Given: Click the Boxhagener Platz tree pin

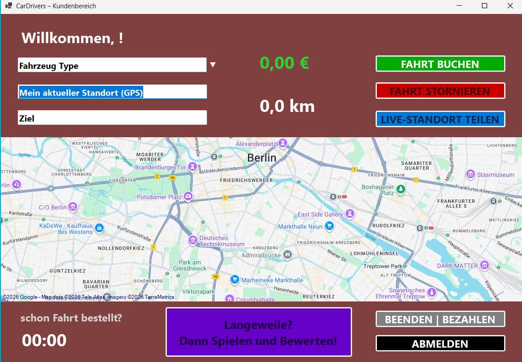Looking at the screenshot, I should (401, 189).
